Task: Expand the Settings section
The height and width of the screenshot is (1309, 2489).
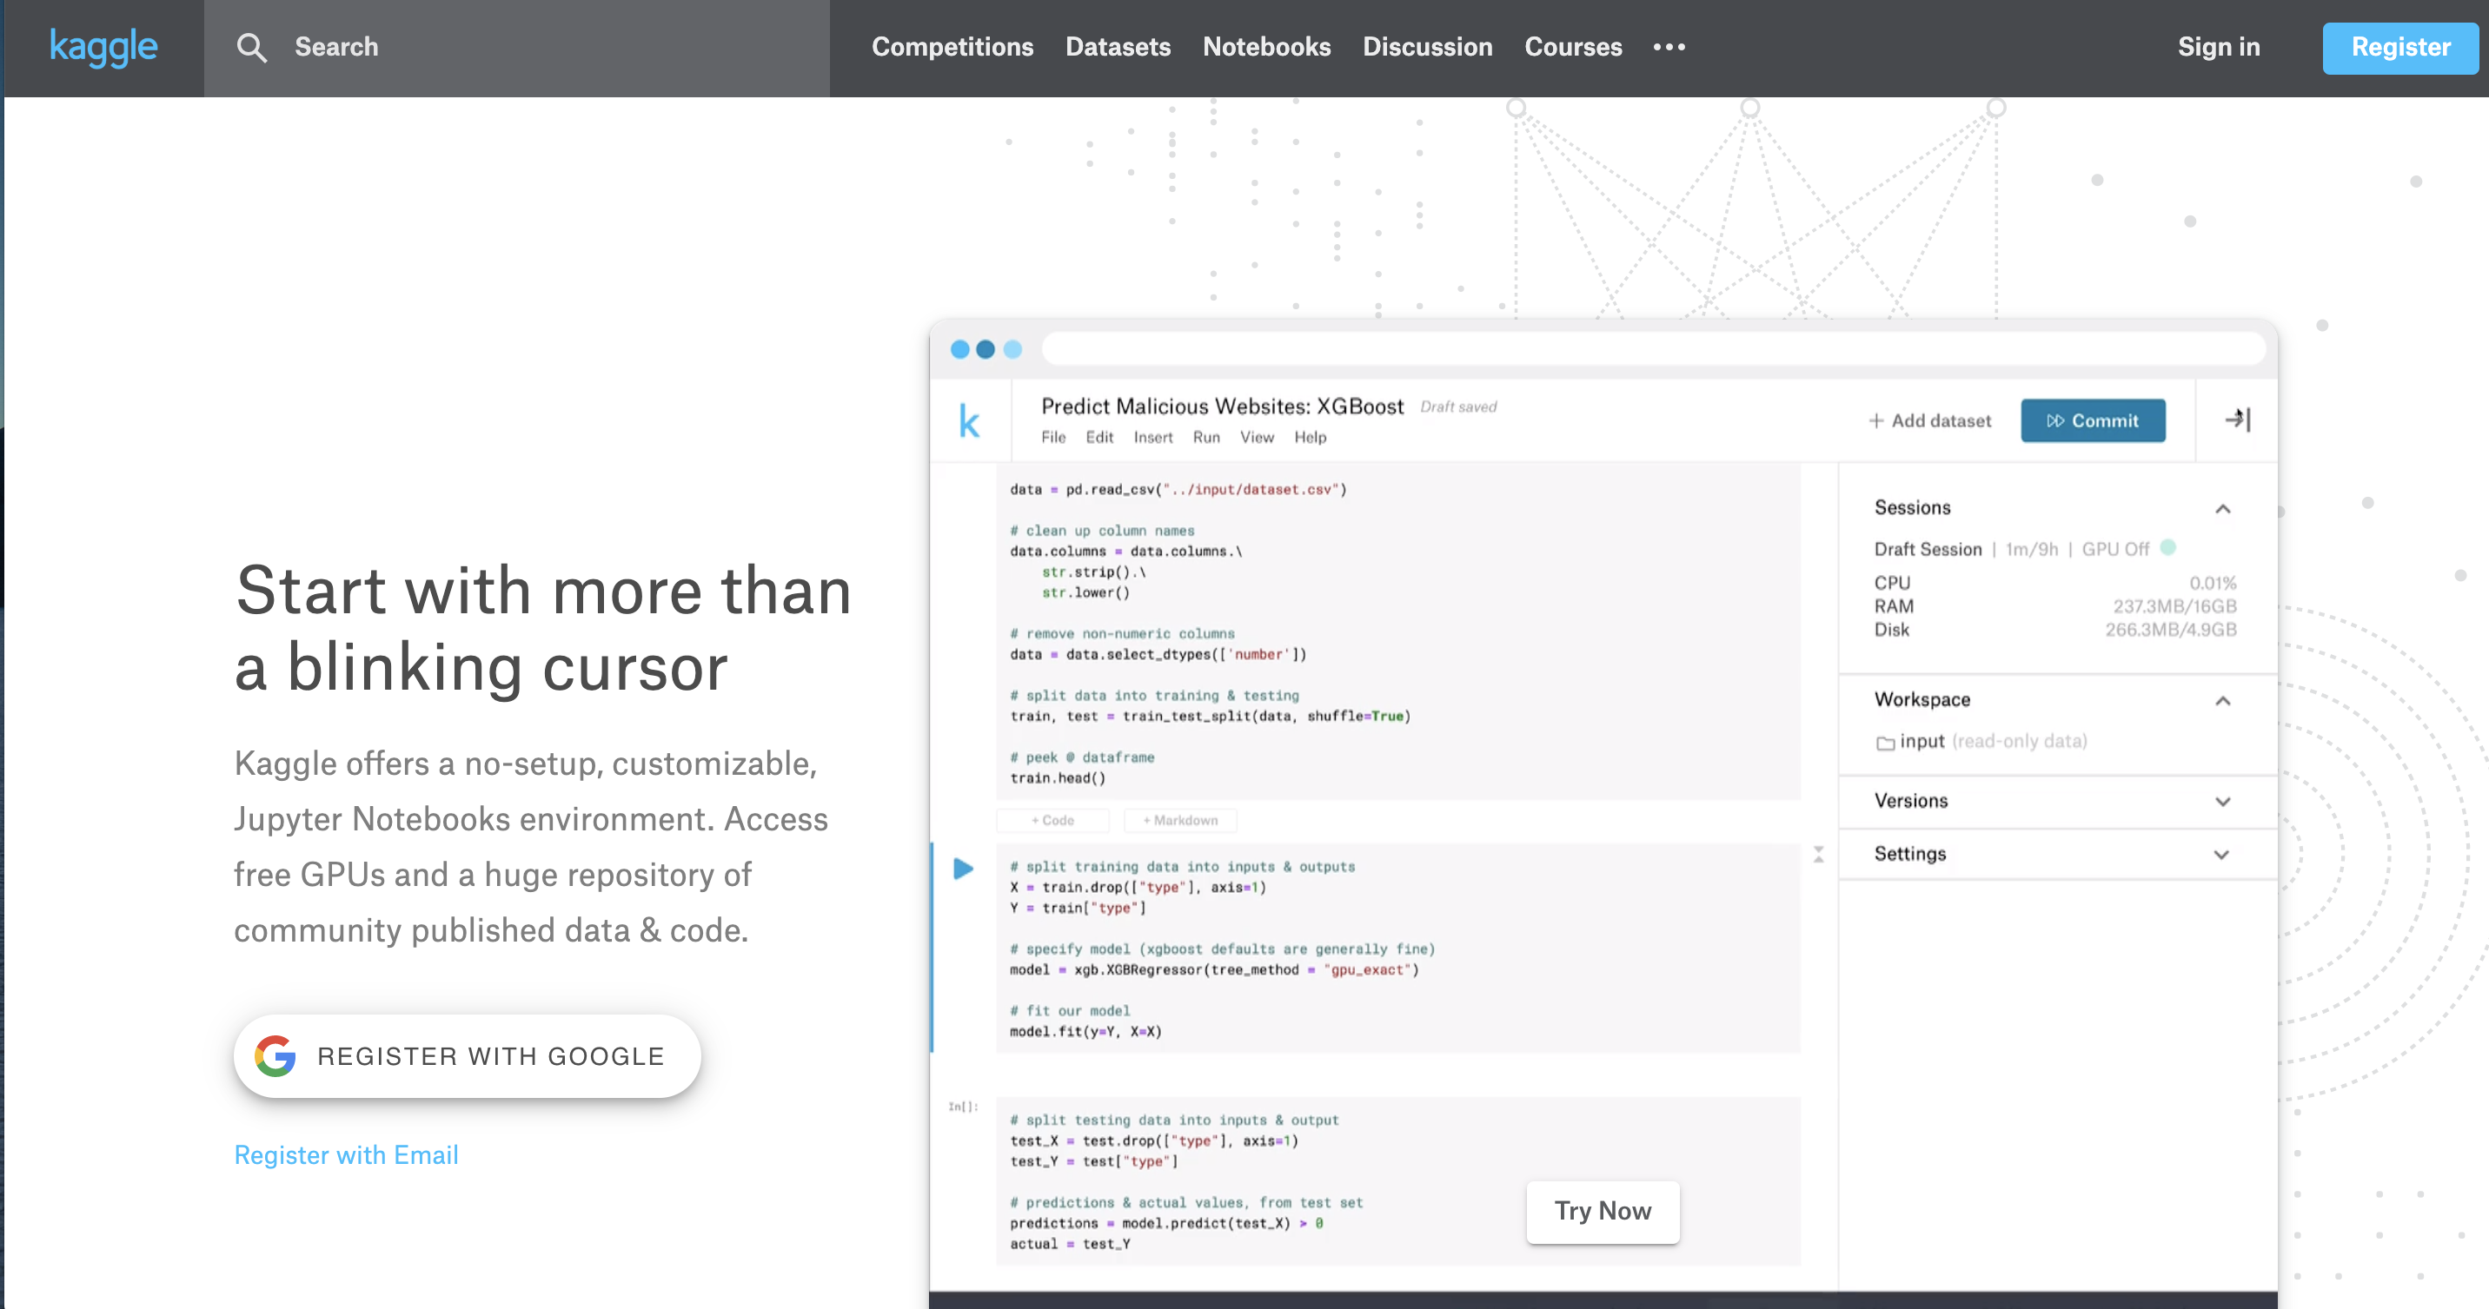Action: coord(2223,854)
